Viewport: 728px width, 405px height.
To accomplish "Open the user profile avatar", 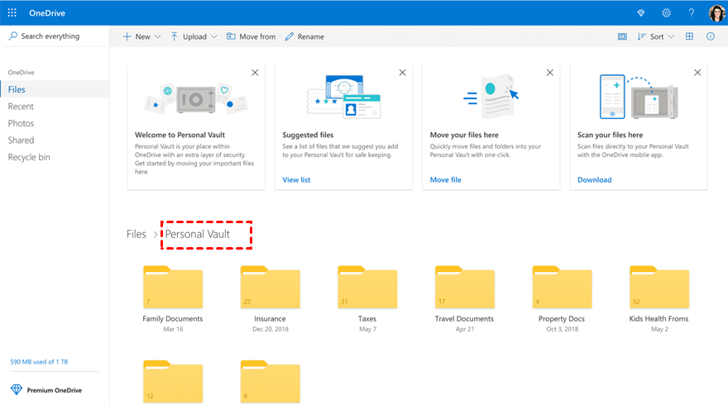I will point(716,12).
